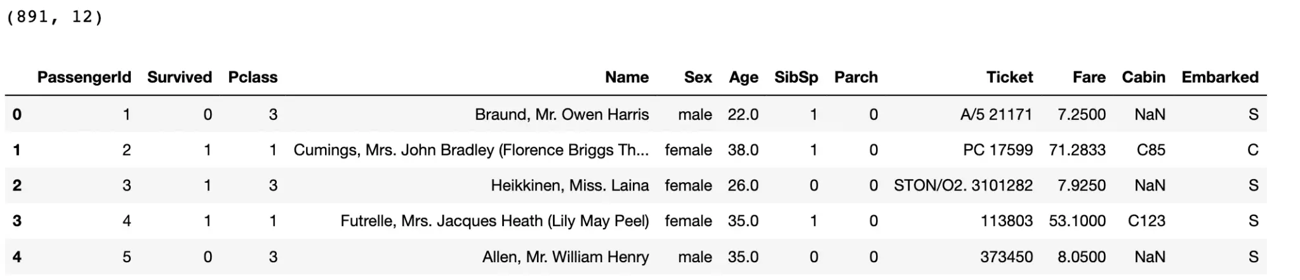Viewport: 1300px width, 280px height.
Task: Select the truncated Cumings, Mrs. John Bradley name
Action: tap(471, 150)
